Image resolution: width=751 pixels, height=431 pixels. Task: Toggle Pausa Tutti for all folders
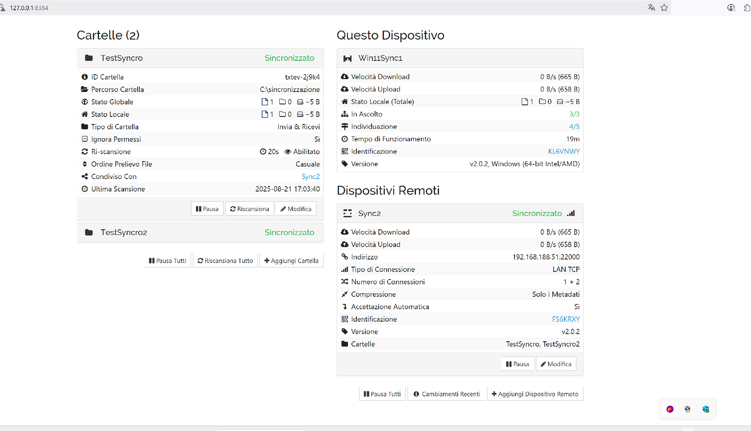click(168, 261)
